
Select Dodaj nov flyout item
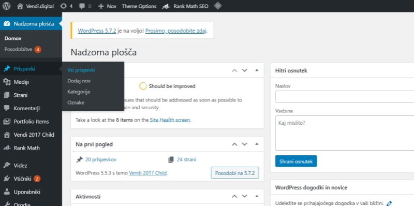point(79,81)
